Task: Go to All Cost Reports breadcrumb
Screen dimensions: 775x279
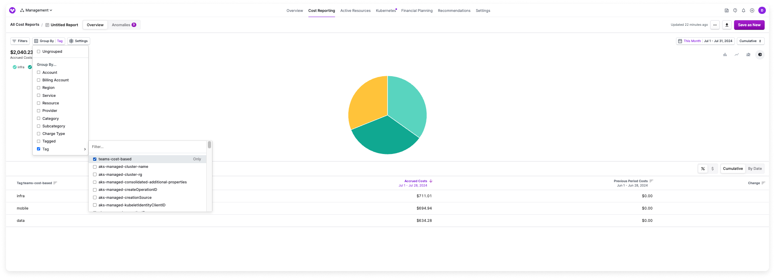Action: 25,25
